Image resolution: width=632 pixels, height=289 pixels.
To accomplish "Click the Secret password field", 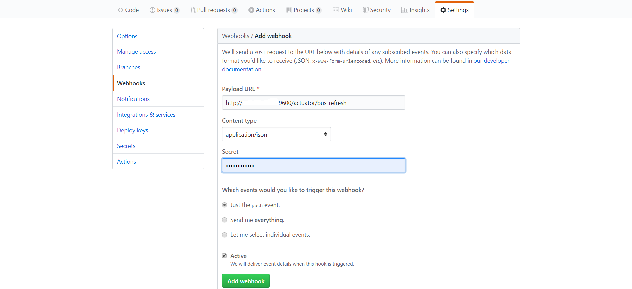I will (314, 165).
